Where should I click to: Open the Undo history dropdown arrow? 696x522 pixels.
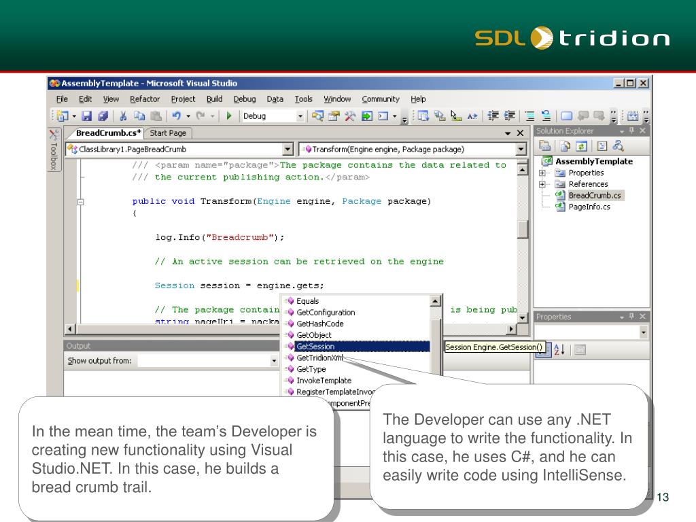tap(188, 116)
